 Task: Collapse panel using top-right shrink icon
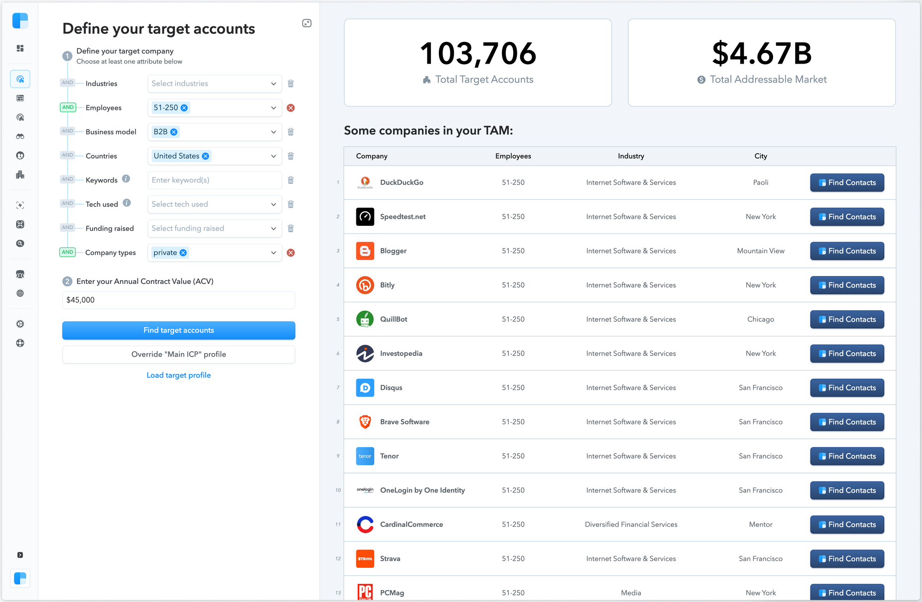[x=307, y=23]
